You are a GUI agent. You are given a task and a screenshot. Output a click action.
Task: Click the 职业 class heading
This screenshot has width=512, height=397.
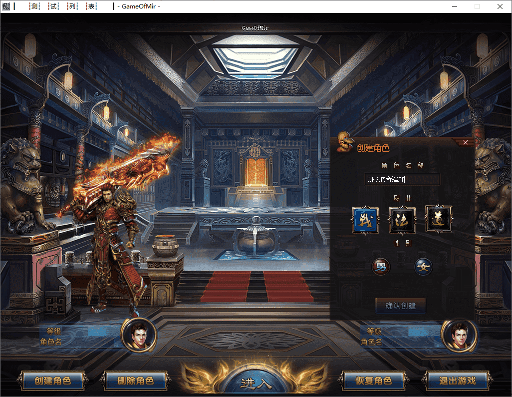pos(402,198)
